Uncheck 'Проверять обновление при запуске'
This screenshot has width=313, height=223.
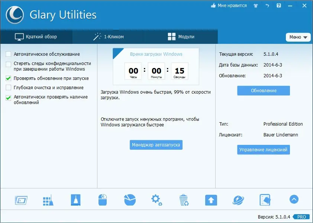pyautogui.click(x=9, y=78)
